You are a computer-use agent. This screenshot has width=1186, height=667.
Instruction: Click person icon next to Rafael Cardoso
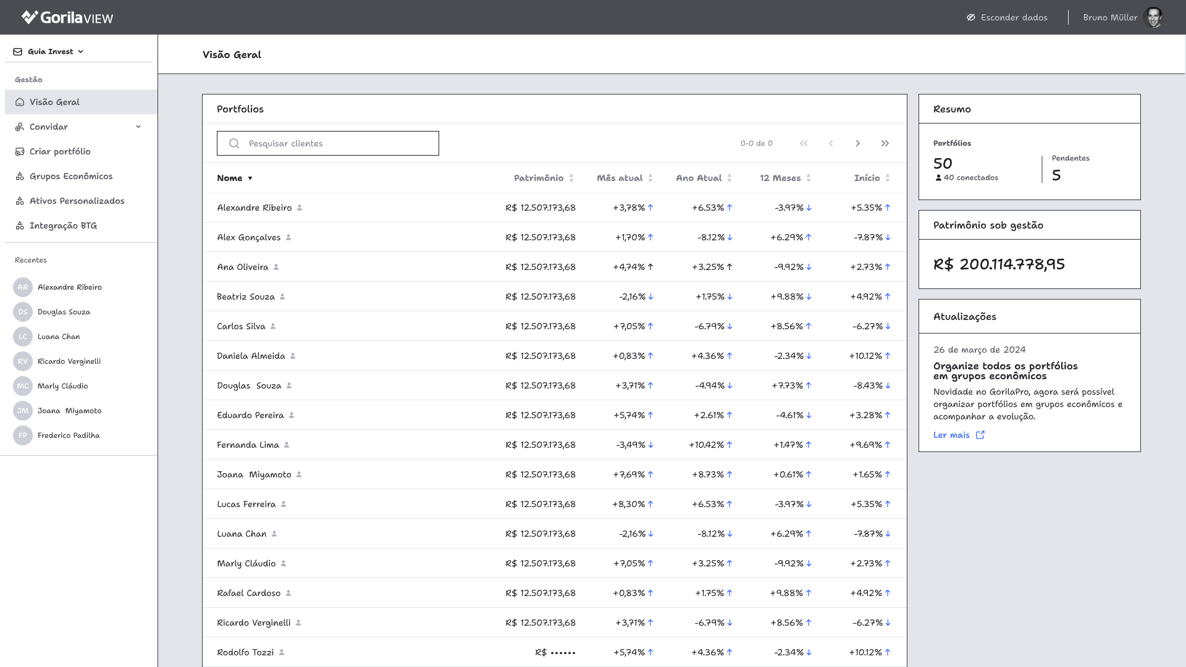click(288, 593)
